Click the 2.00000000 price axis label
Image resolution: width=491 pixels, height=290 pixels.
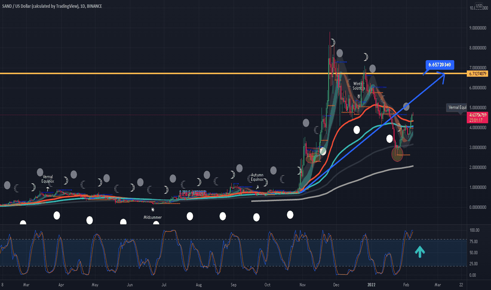click(x=477, y=168)
